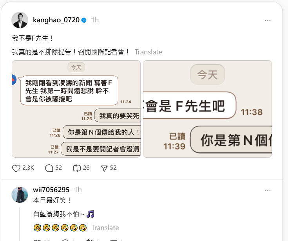Visit the kanghao_0720 username link
This screenshot has height=241, width=288.
56,20
